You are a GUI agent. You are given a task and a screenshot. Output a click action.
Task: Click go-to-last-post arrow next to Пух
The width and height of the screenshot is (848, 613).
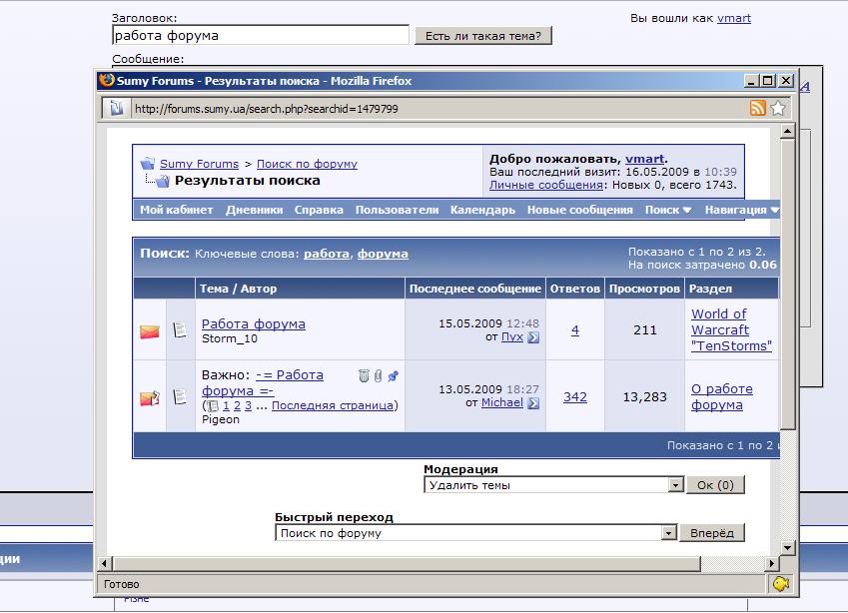coord(533,337)
